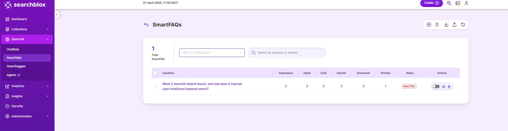Click the Downvote column header
The height and width of the screenshot is (131, 508).
pos(363,73)
